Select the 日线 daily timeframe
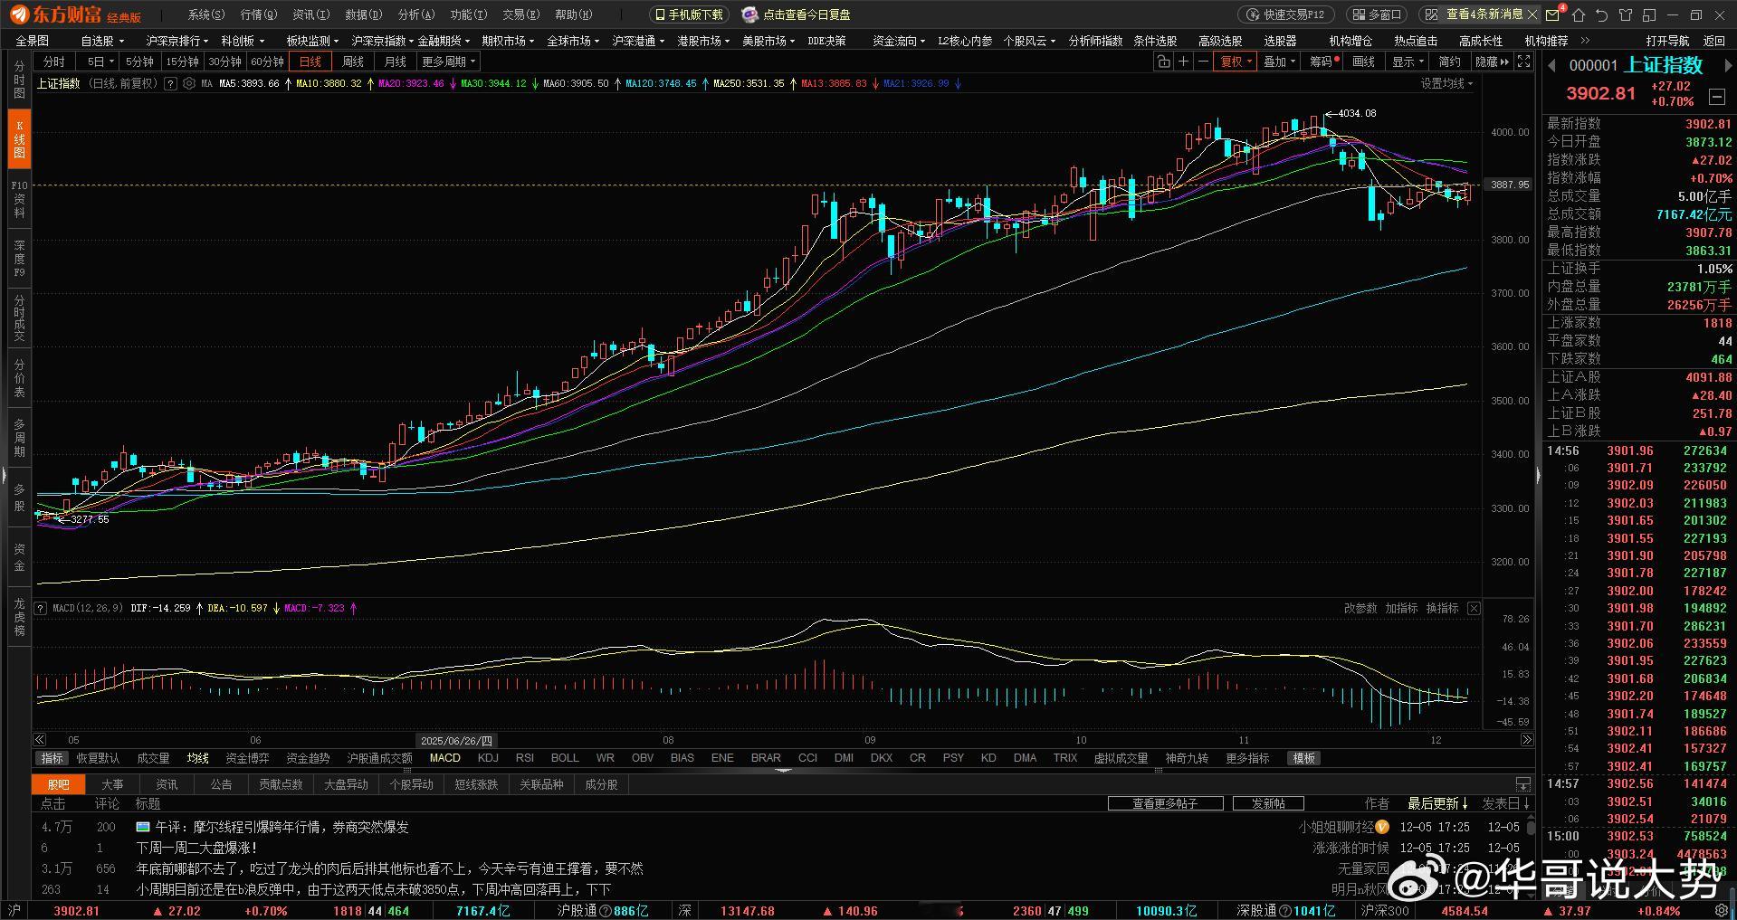 tap(310, 62)
